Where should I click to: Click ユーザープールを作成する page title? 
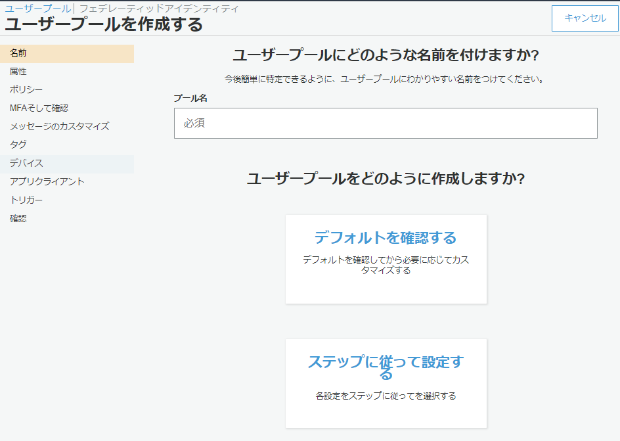tap(104, 24)
